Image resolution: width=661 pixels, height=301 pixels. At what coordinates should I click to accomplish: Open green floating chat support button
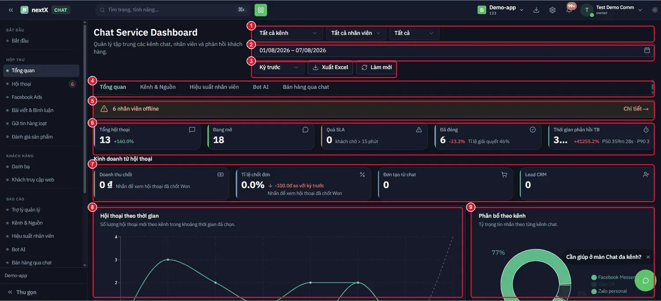646,281
